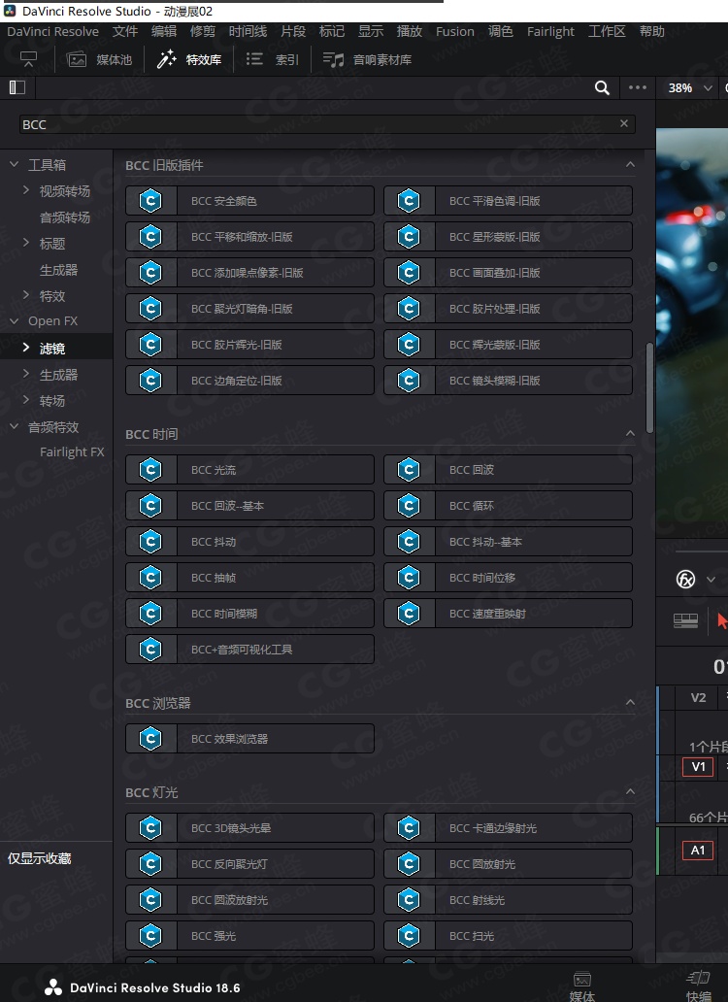Select the BCC 边角定位-旧版 effect

tap(249, 381)
